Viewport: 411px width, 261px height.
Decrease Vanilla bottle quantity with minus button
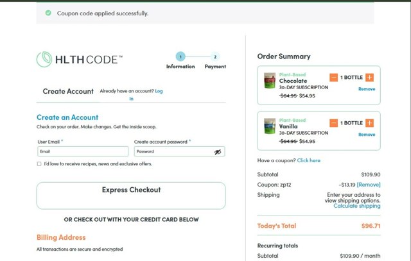click(333, 123)
